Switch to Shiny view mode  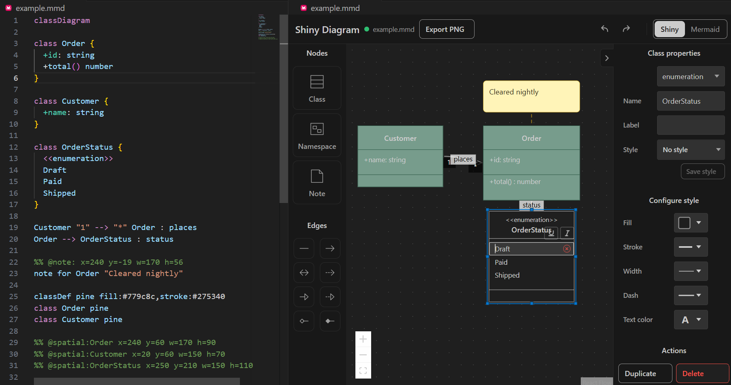(670, 29)
